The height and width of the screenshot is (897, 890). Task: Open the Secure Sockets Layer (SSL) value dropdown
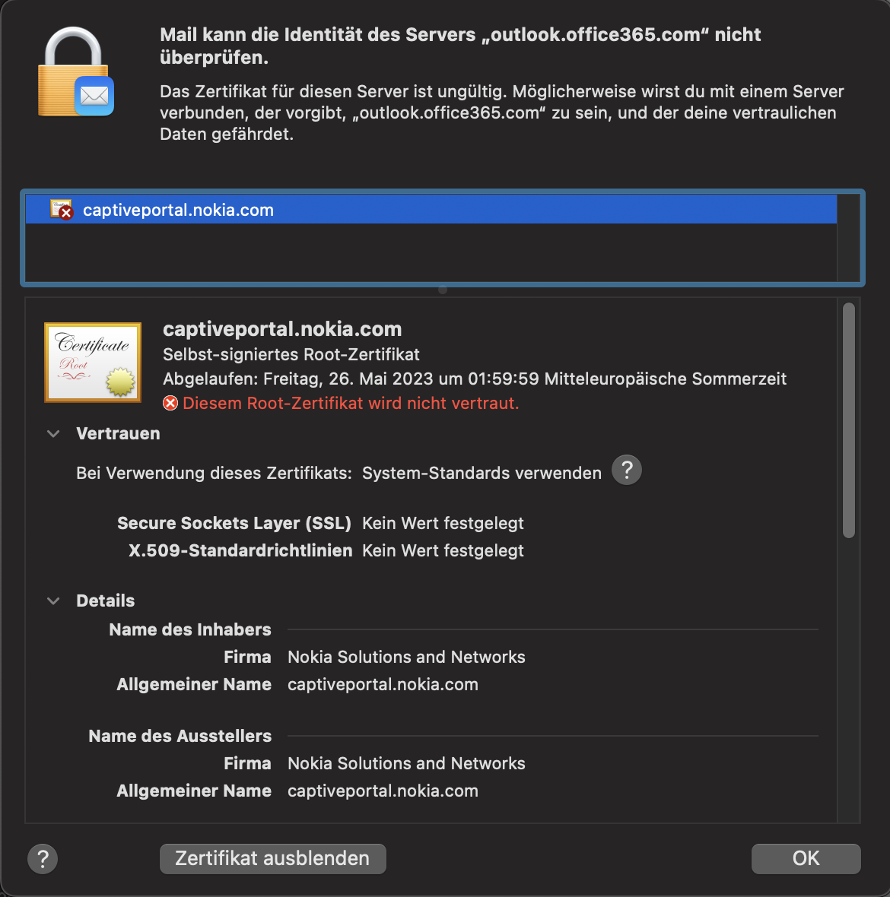443,523
